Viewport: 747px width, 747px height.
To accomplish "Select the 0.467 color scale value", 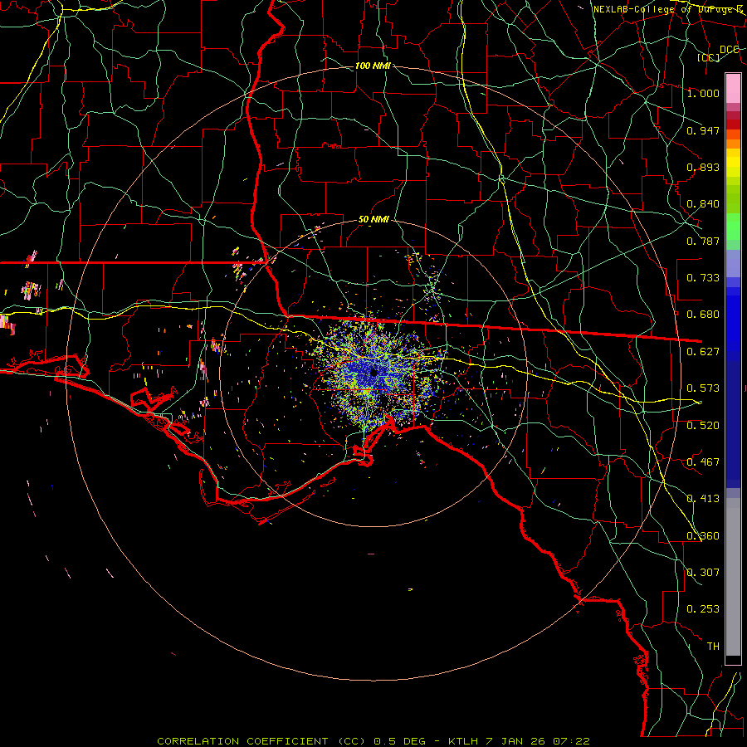I will tap(703, 462).
